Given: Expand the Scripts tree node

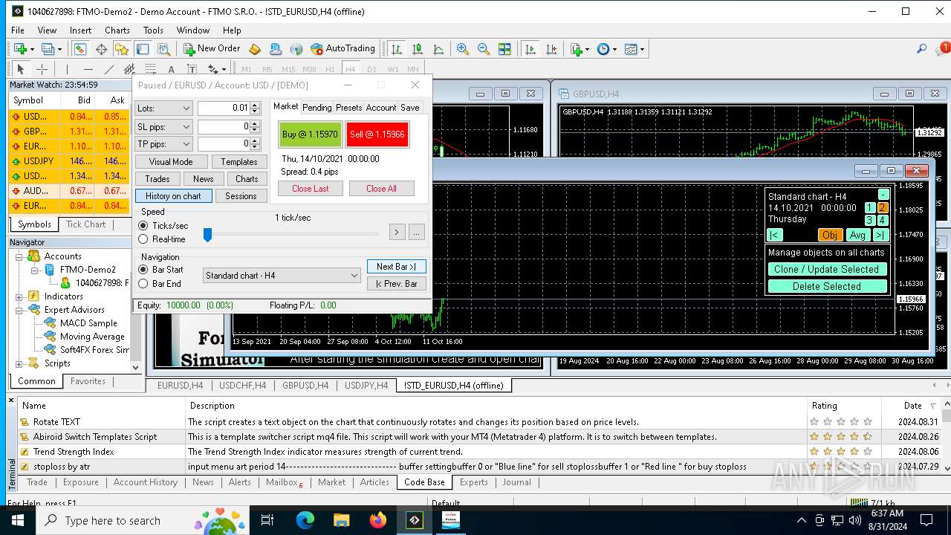Looking at the screenshot, I should pos(19,363).
